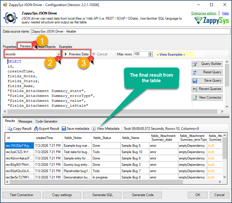Click the Sample Bug 3 cell

135,165
